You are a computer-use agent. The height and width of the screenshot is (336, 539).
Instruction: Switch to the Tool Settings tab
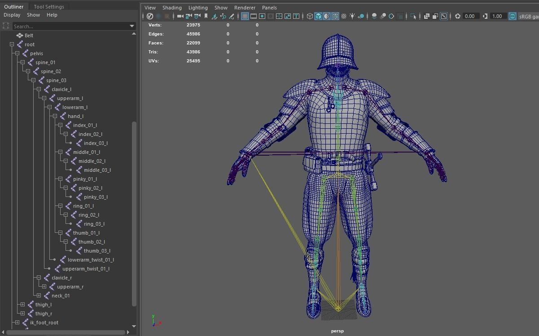click(49, 7)
